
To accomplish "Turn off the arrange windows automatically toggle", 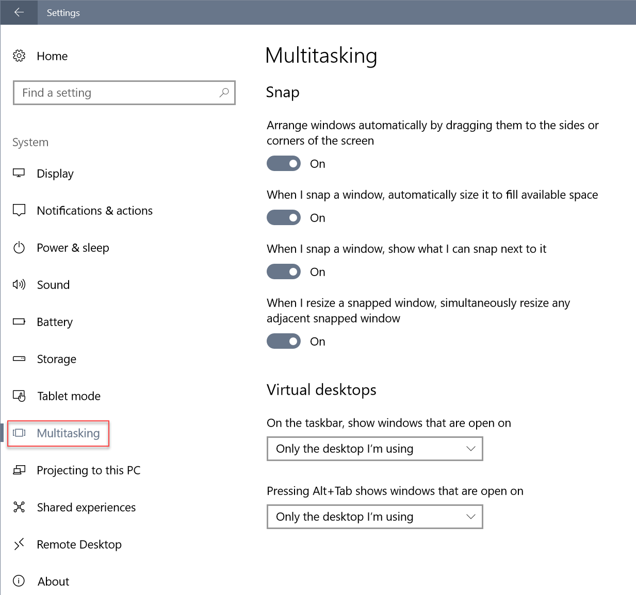I will [x=284, y=164].
